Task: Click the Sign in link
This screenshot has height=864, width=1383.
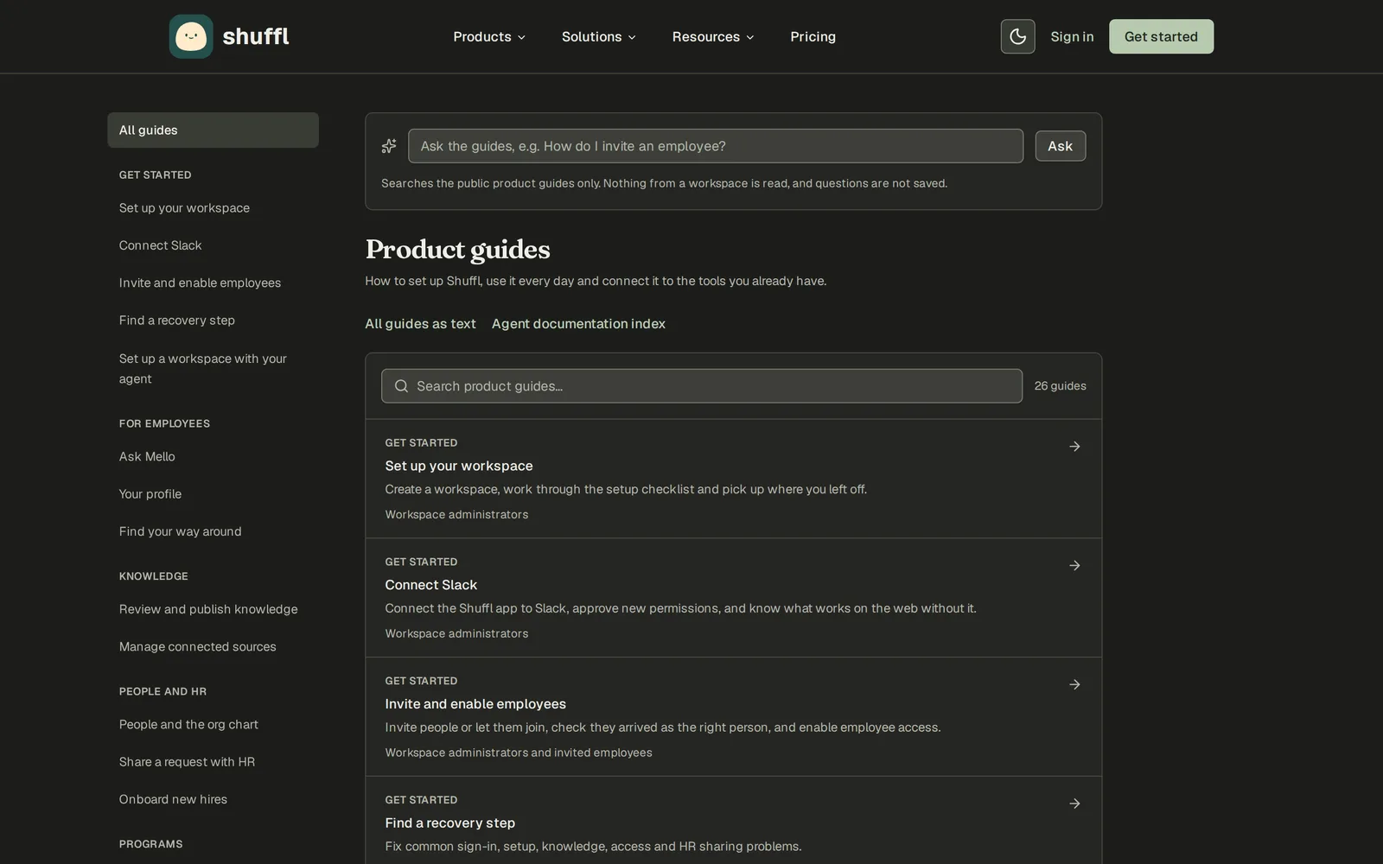Action: pos(1072,36)
